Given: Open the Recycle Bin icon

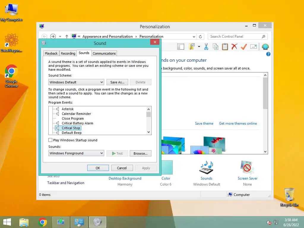Looking at the screenshot, I should [289, 197].
